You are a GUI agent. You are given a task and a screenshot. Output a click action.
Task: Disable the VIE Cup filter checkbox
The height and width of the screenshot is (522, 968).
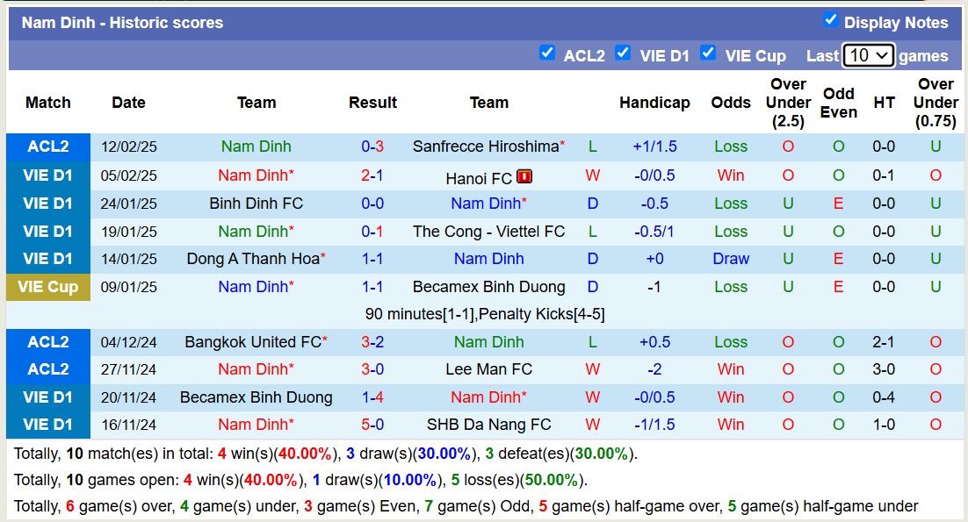coord(708,53)
